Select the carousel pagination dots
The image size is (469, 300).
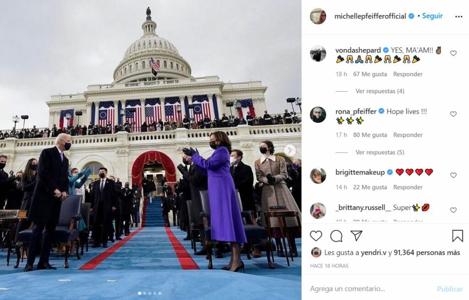[150, 293]
